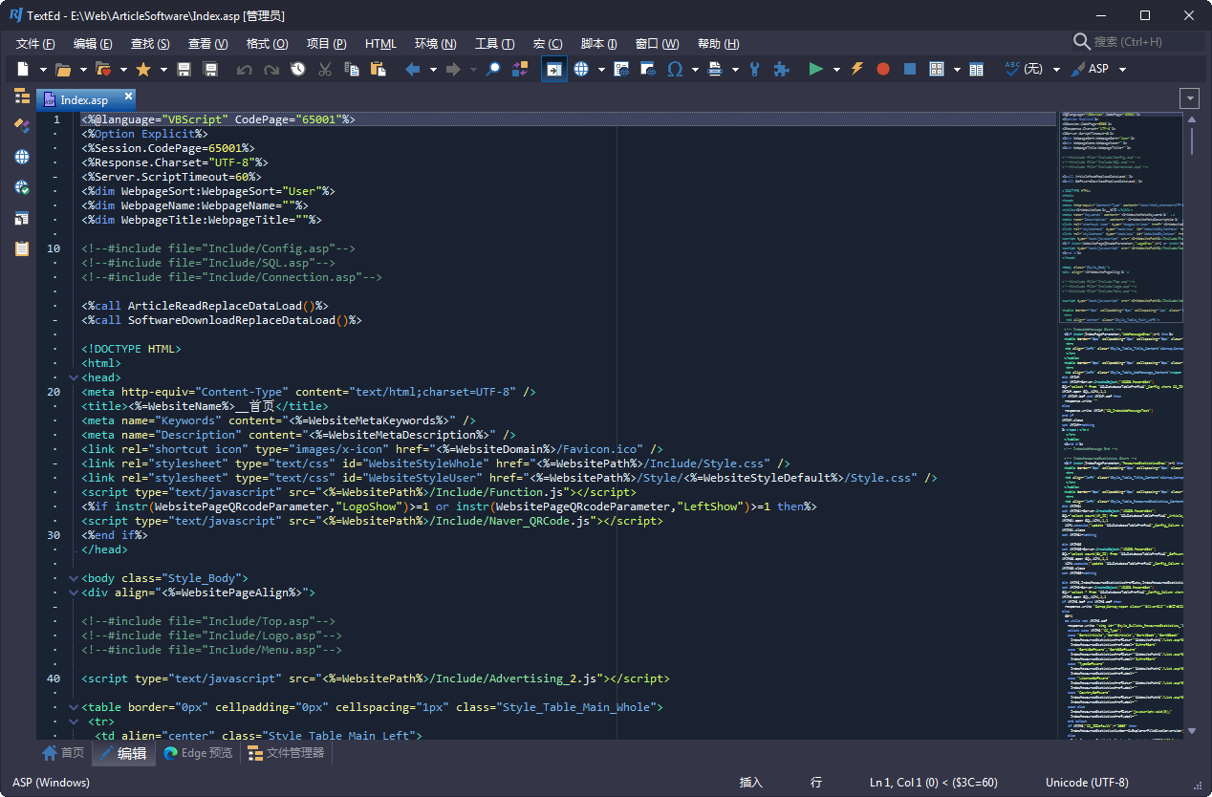The image size is (1212, 797).
Task: Click the vertical scrollbar thumb
Action: tap(1191, 140)
